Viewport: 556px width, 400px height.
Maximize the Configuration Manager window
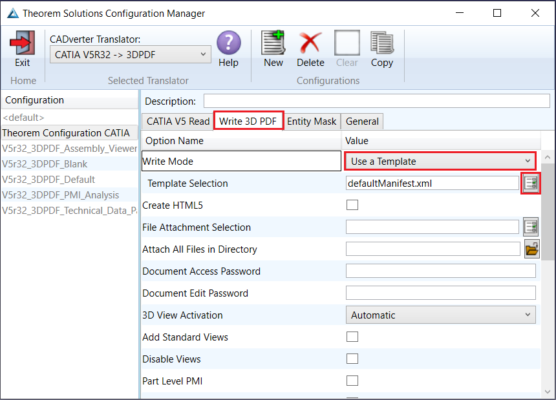pyautogui.click(x=497, y=13)
